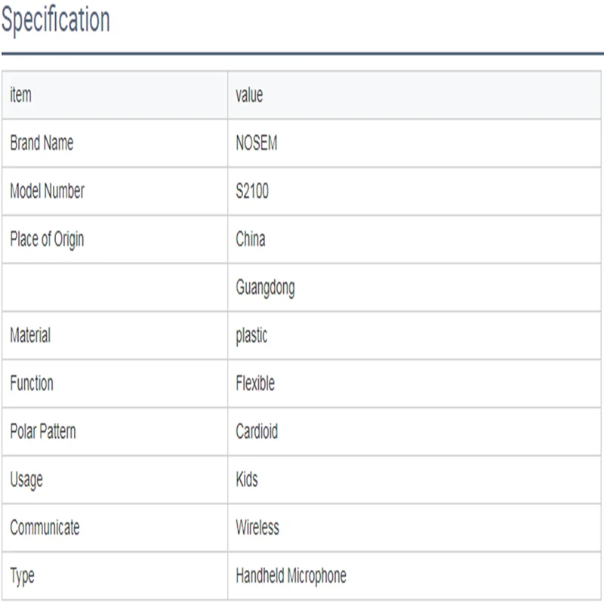Screen dimensions: 604x604
Task: Select the Place of Origin label
Action: click(x=47, y=239)
